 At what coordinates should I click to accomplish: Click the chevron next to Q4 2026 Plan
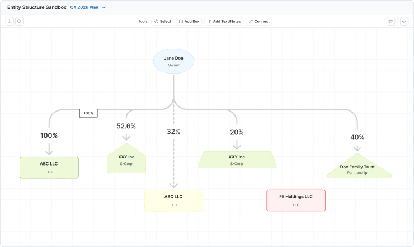pos(103,7)
